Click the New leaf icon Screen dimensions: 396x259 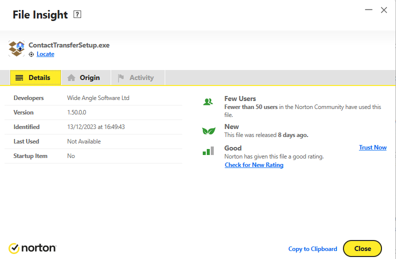tap(209, 131)
